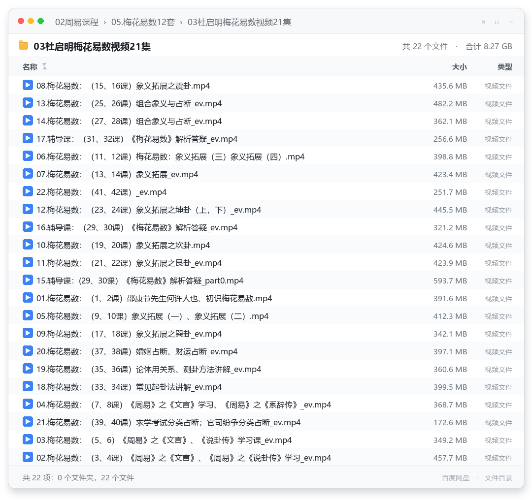The width and height of the screenshot is (532, 500).
Task: Click size value 435.6 MB
Action: (x=450, y=86)
